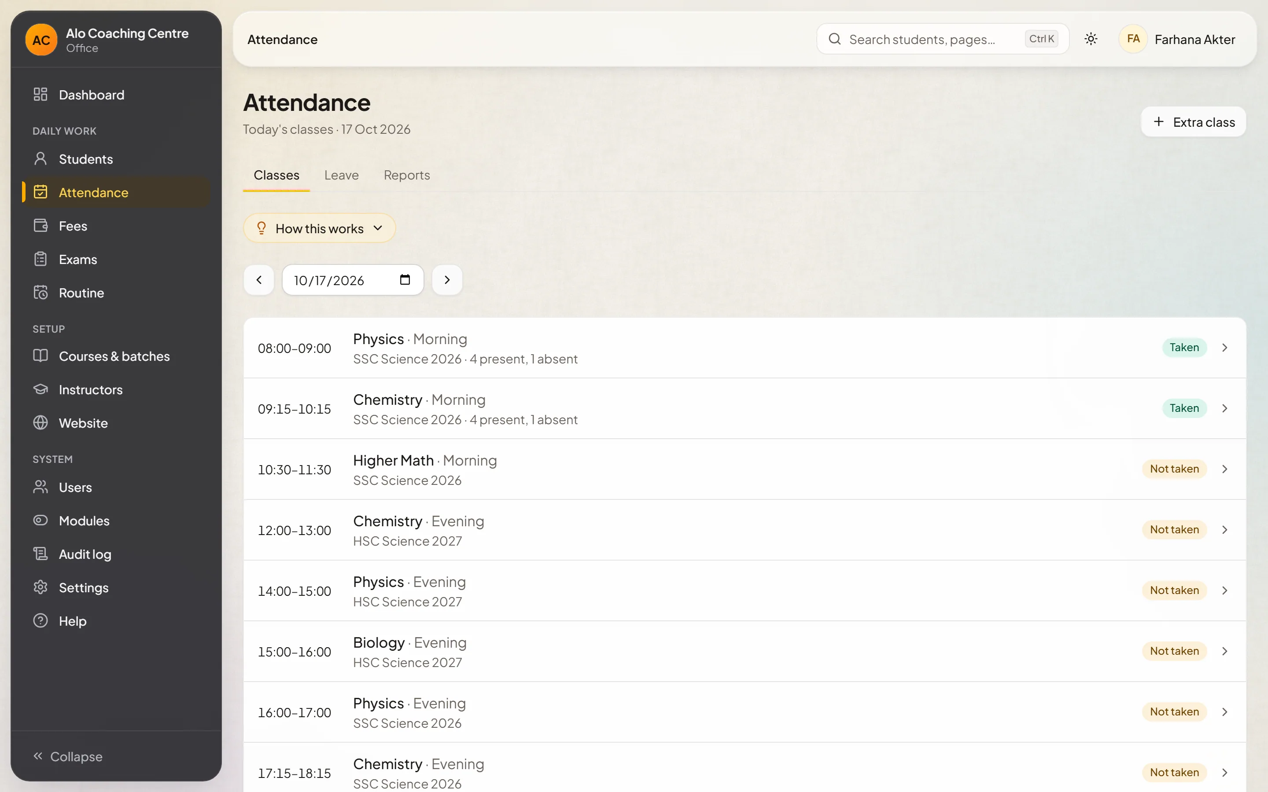This screenshot has height=792, width=1268.
Task: Toggle light/dark theme sun icon
Action: click(x=1091, y=39)
